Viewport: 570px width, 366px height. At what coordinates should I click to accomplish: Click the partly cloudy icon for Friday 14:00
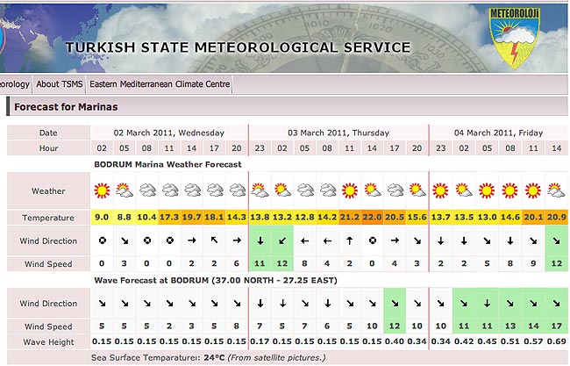555,190
